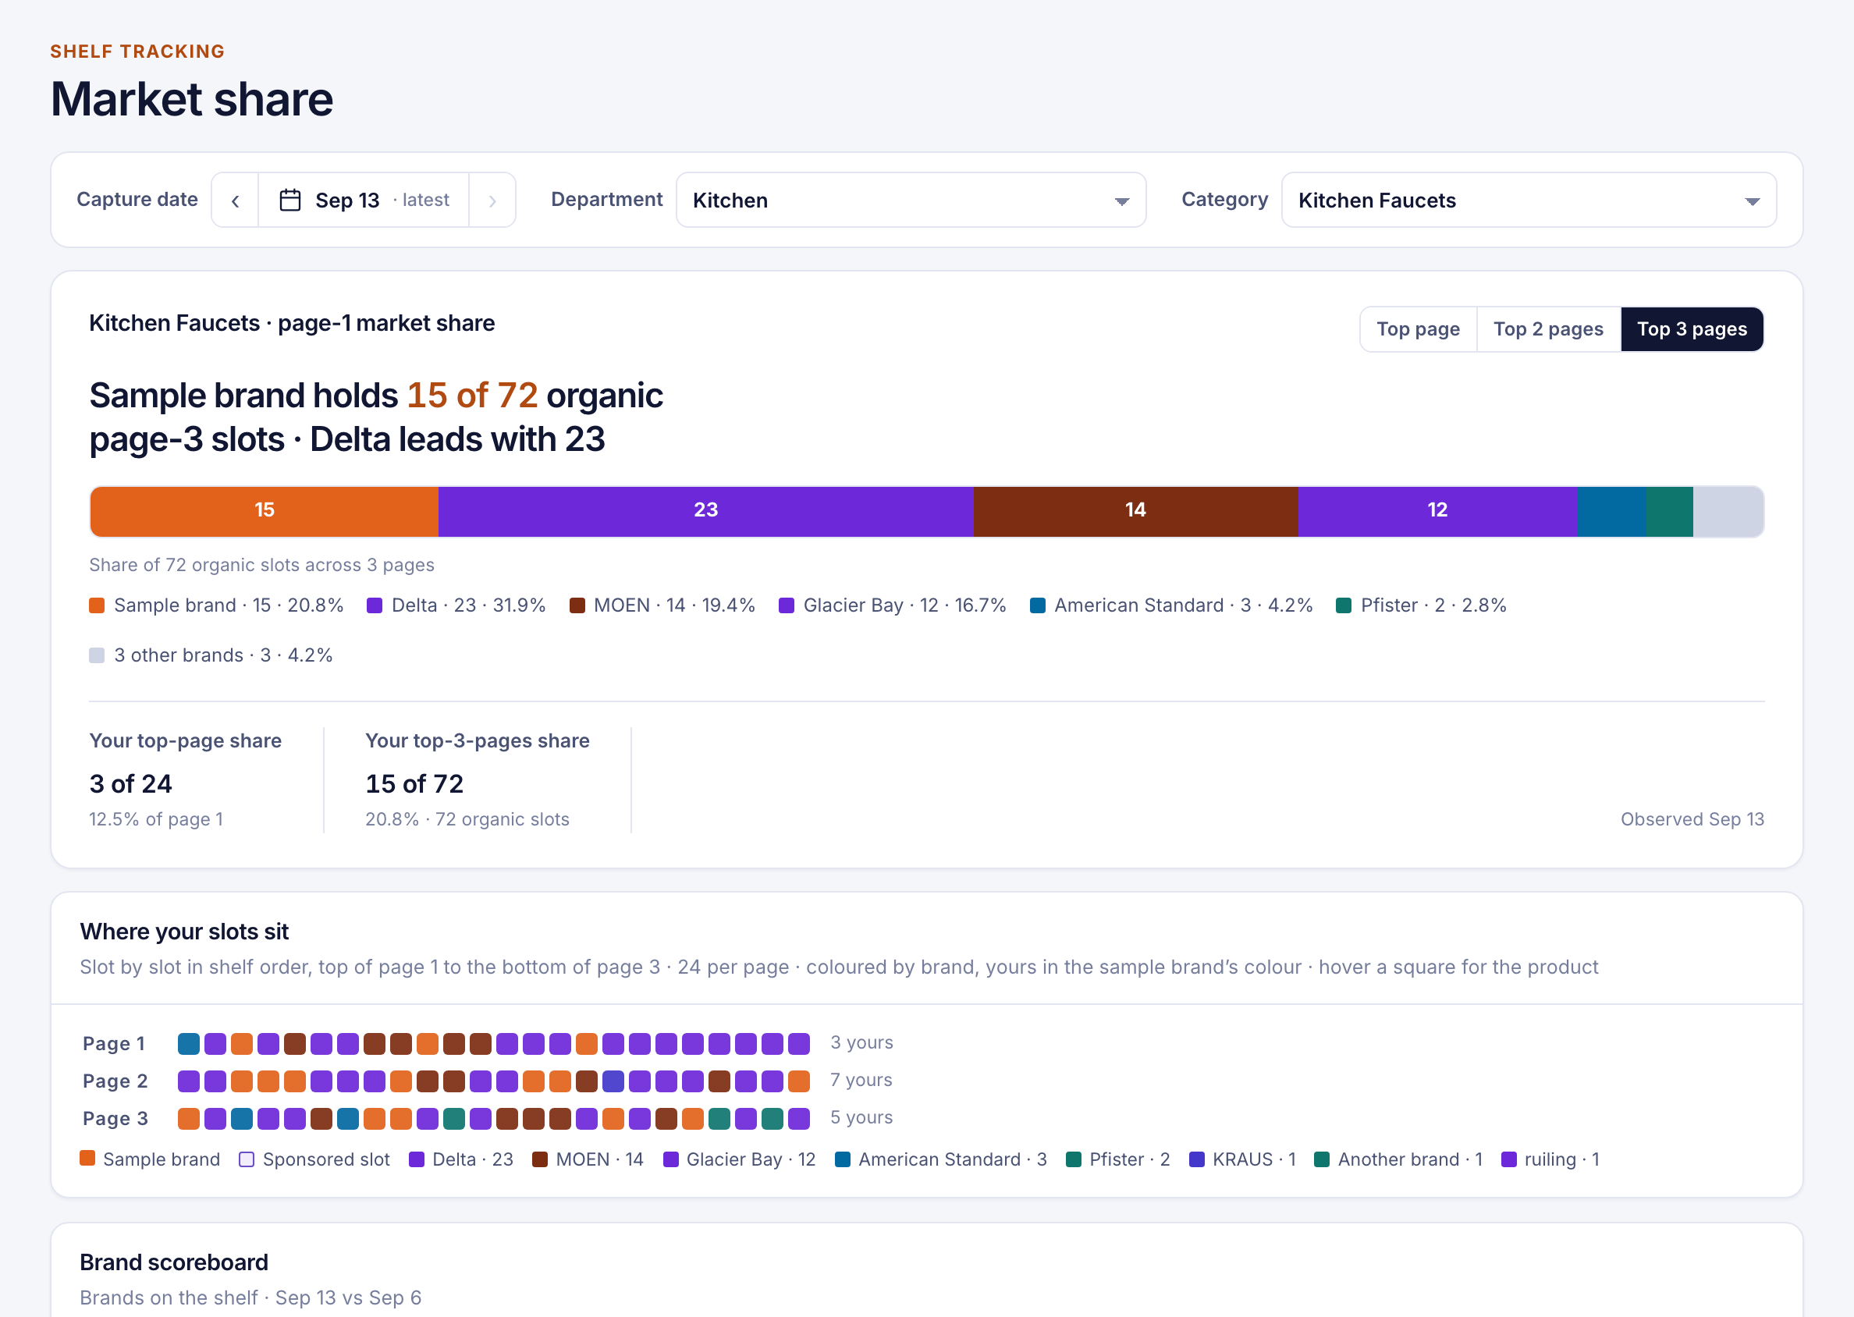Click the Sponsored slot legend box
Screen dimensions: 1854x1317
[x=247, y=1159]
